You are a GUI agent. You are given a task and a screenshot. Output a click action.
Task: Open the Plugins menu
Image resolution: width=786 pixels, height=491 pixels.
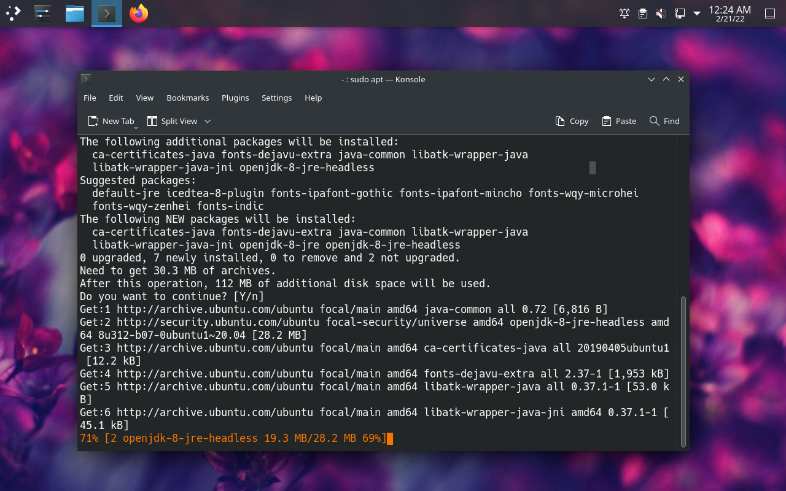pyautogui.click(x=235, y=98)
